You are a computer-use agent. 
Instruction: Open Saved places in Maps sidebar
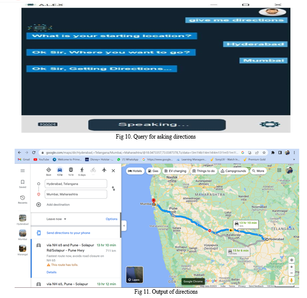[x=22, y=184]
